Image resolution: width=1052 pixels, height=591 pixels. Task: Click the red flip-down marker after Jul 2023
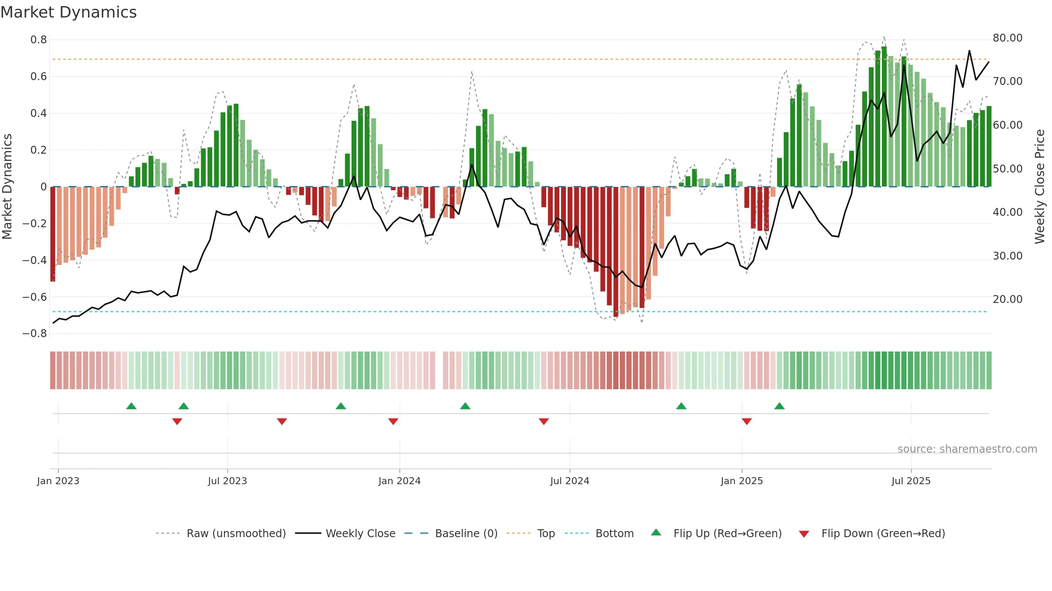(282, 422)
